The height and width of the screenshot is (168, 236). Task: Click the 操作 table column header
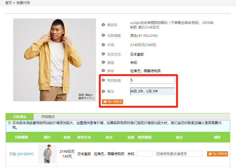coord(217,137)
